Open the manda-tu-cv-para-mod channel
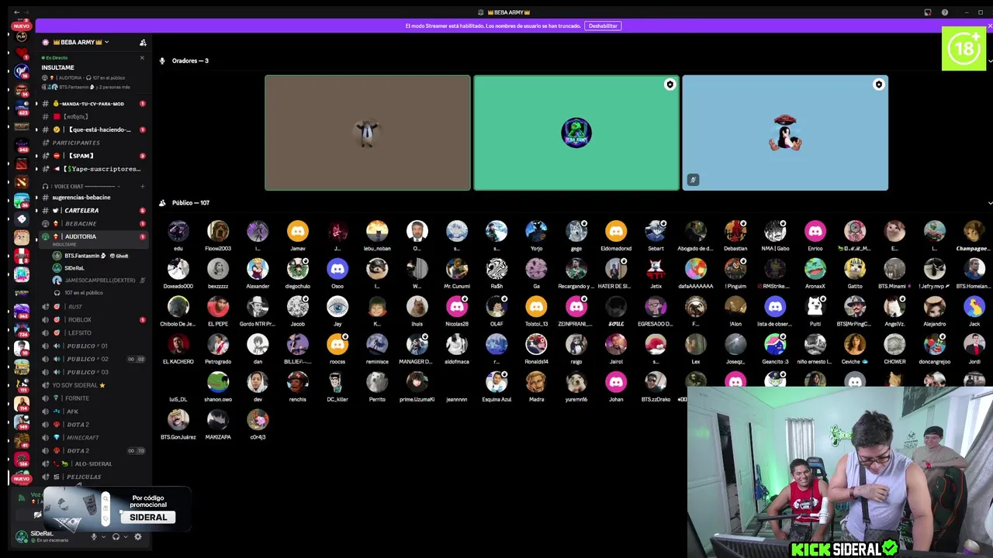This screenshot has width=993, height=558. pos(93,103)
